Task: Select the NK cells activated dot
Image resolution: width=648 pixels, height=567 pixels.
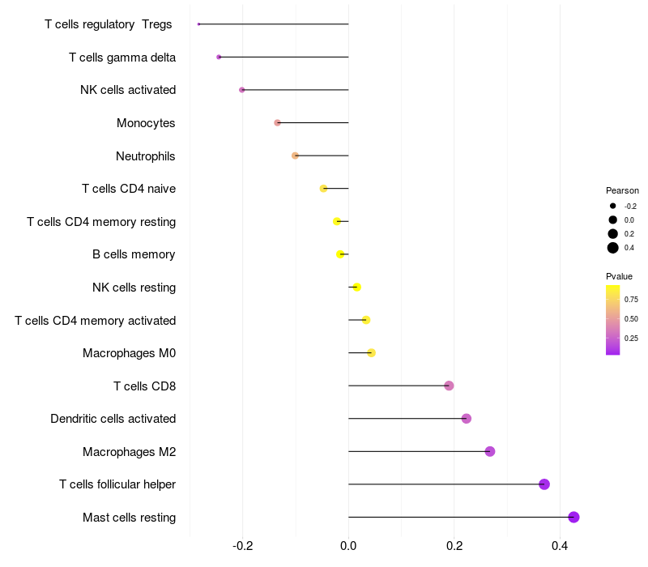Action: [x=241, y=90]
